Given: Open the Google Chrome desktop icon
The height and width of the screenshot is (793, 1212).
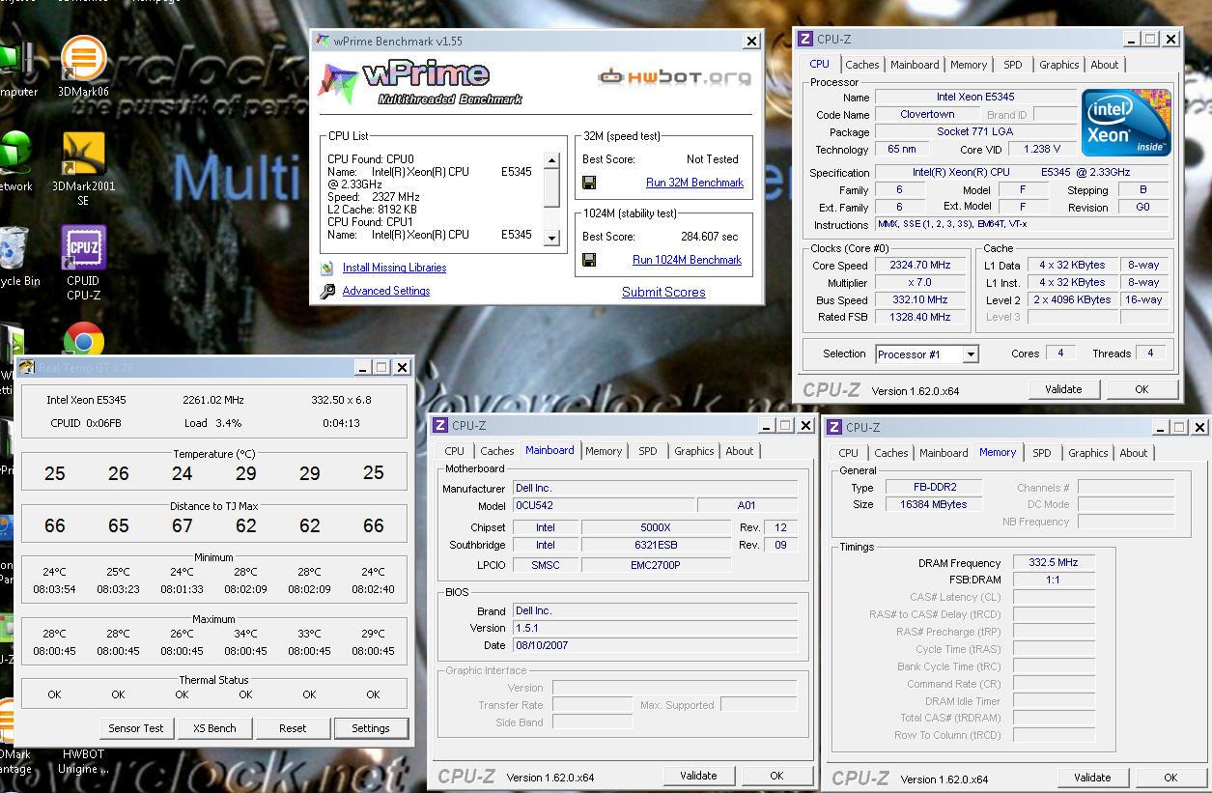Looking at the screenshot, I should click(x=83, y=340).
